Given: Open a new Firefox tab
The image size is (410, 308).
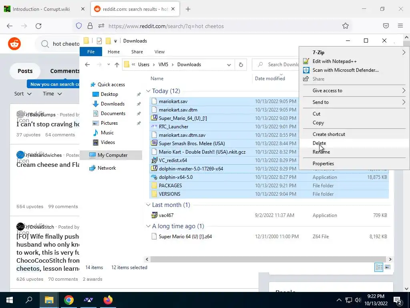Looking at the screenshot, I should 188,9.
